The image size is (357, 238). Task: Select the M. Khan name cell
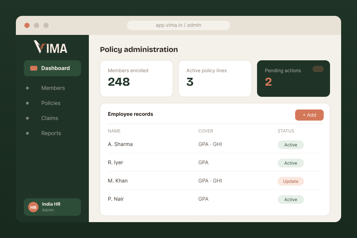click(118, 180)
